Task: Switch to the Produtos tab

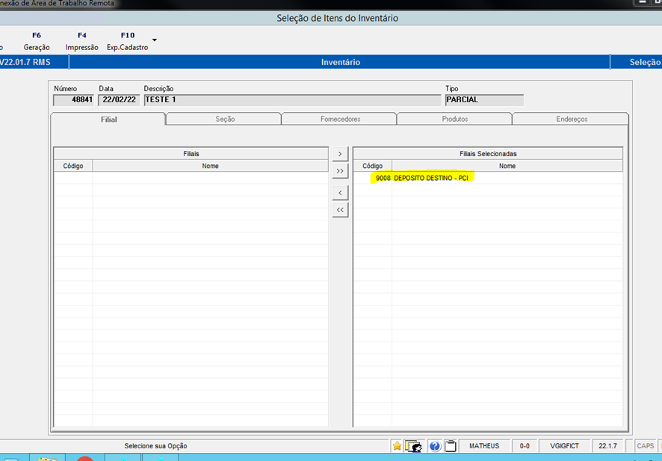Action: pos(455,119)
